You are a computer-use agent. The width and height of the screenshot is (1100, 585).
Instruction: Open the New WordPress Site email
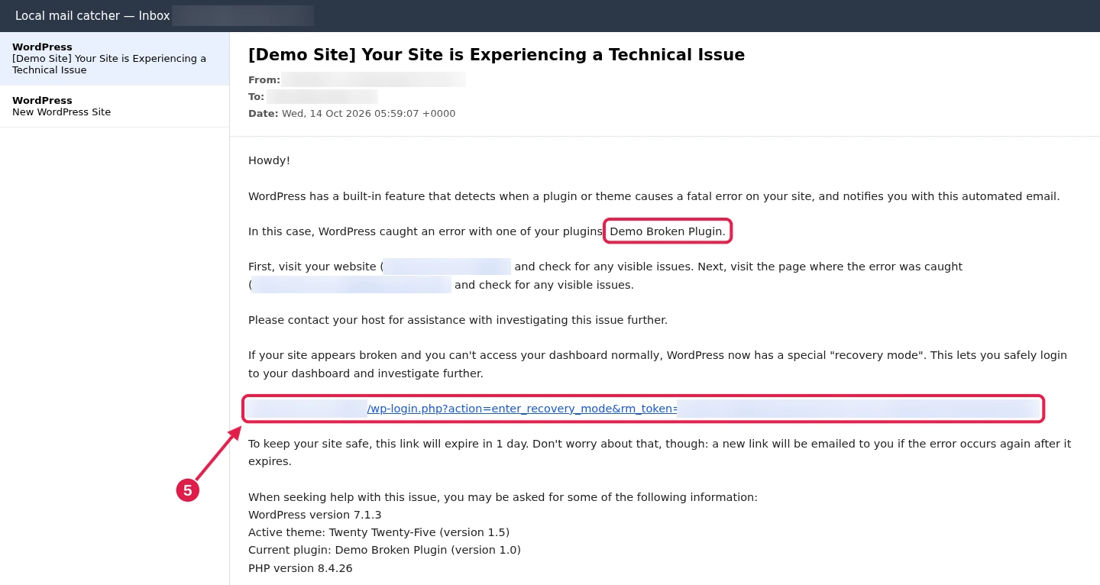coord(115,106)
